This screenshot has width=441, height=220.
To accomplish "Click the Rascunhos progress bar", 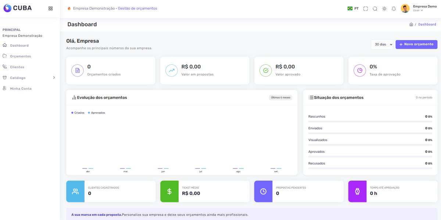I will click(370, 121).
